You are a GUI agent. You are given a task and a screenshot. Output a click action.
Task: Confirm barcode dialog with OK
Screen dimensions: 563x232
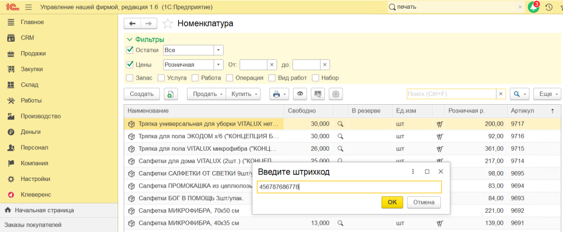coord(392,202)
